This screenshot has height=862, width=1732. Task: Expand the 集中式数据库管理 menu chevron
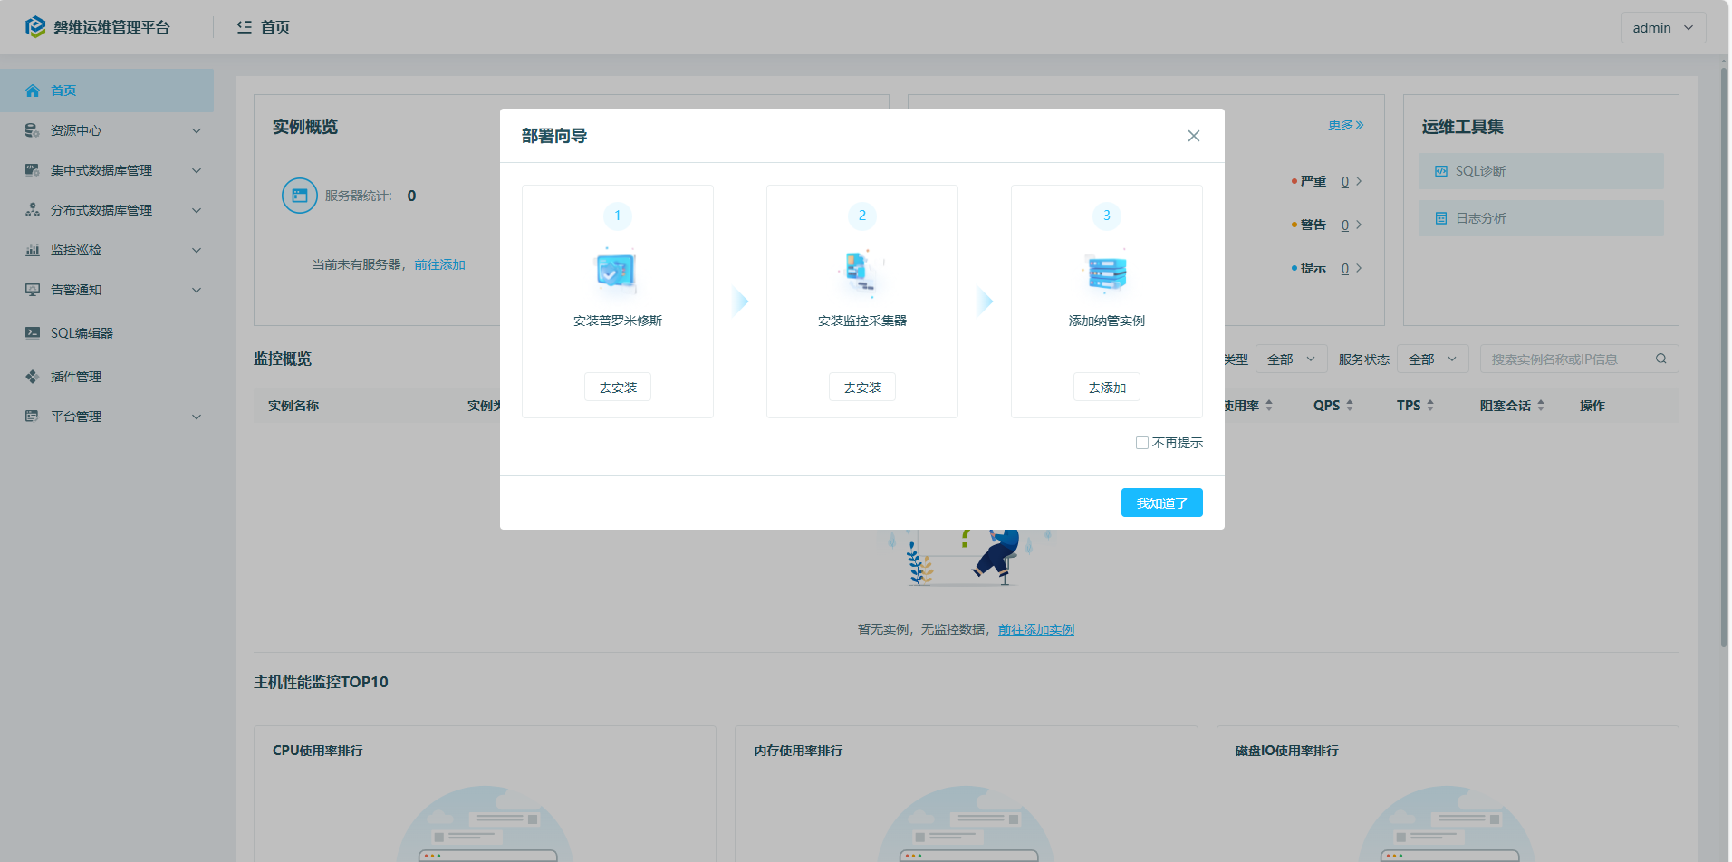click(x=197, y=170)
